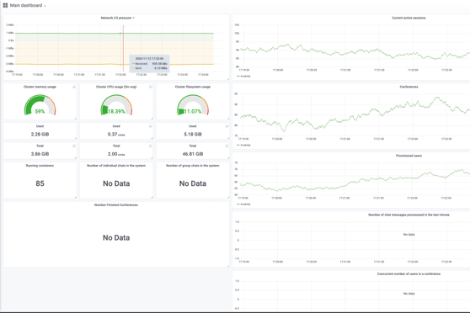Click spinner icon on Cluster memory usage panel
The width and height of the screenshot is (470, 313).
coord(74,87)
